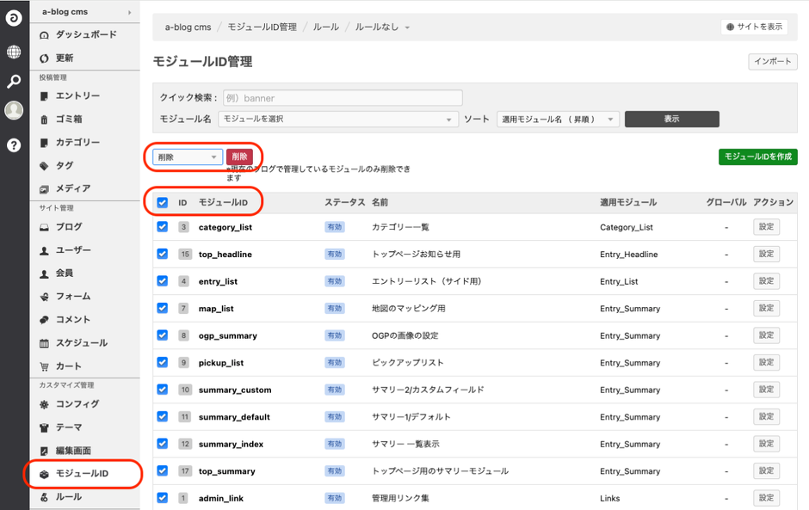Go to ダッシュボード in the sidebar
Image resolution: width=809 pixels, height=510 pixels.
(x=85, y=34)
